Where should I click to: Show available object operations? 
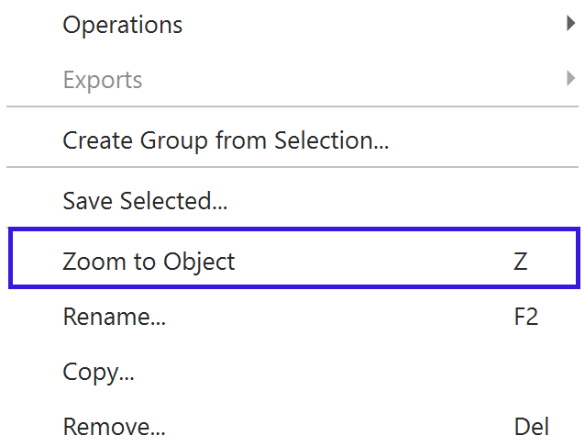[123, 25]
